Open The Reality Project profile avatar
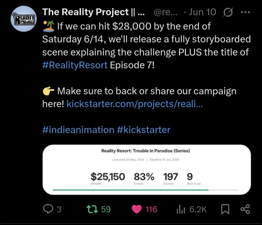The image size is (262, 225). [24, 19]
